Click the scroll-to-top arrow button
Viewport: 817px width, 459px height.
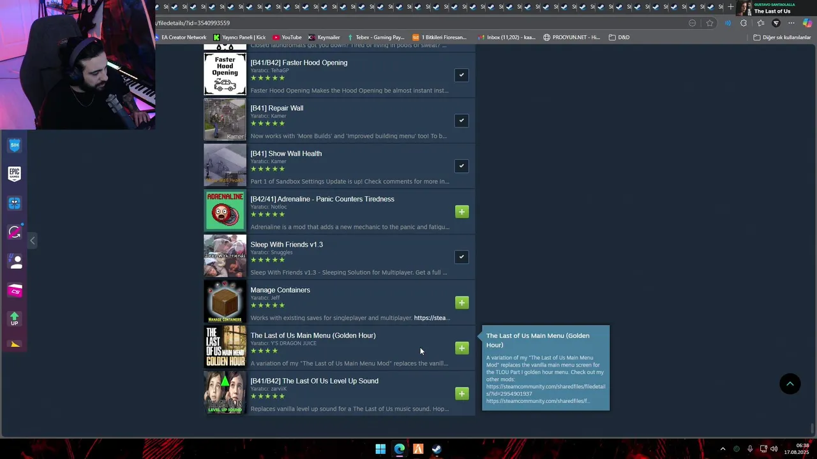pos(790,384)
